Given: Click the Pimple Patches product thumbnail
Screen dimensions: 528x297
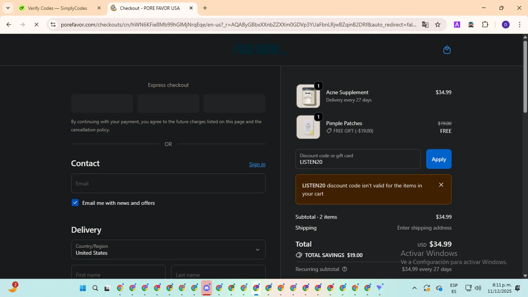Looking at the screenshot, I should pos(308,127).
